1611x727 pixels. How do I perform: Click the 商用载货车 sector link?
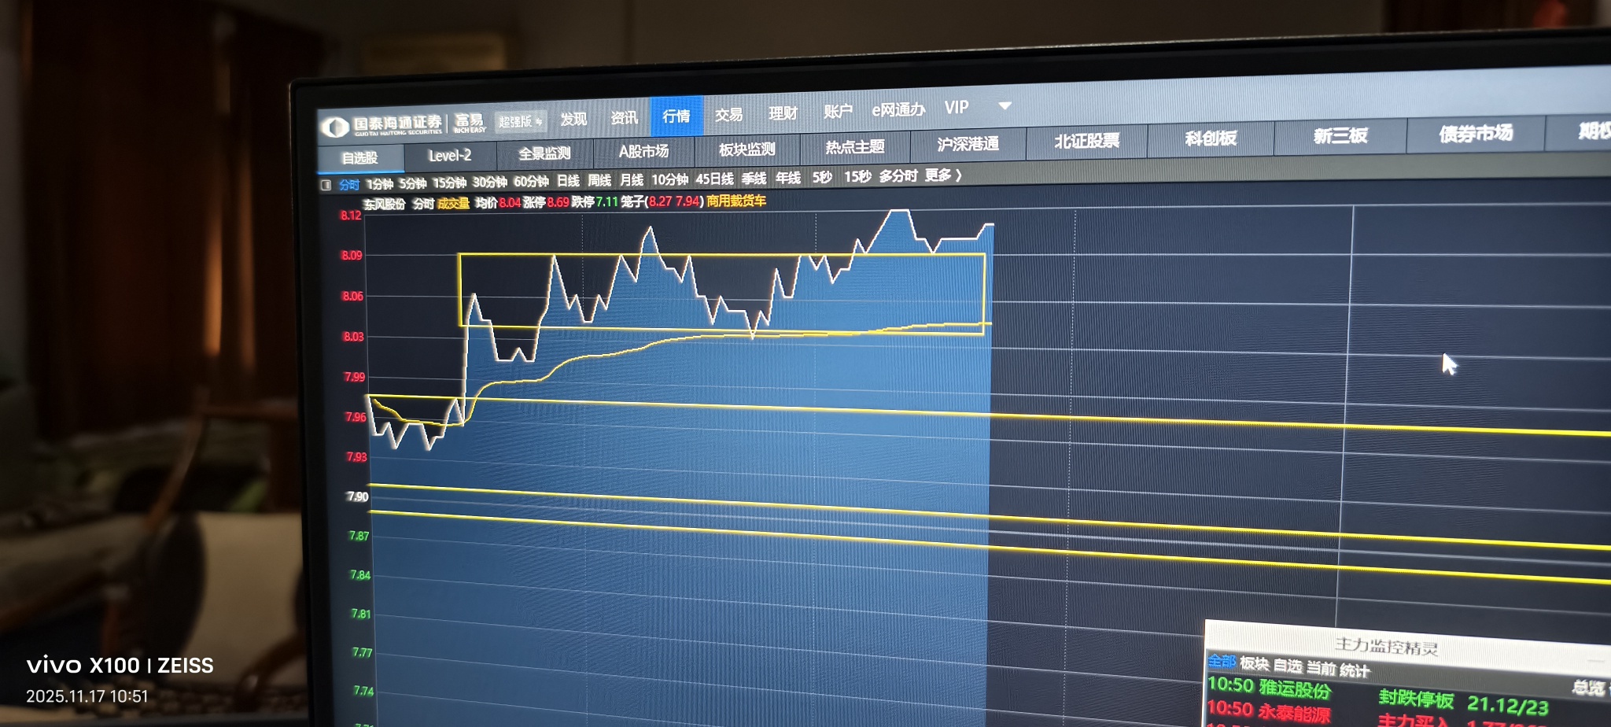(736, 201)
